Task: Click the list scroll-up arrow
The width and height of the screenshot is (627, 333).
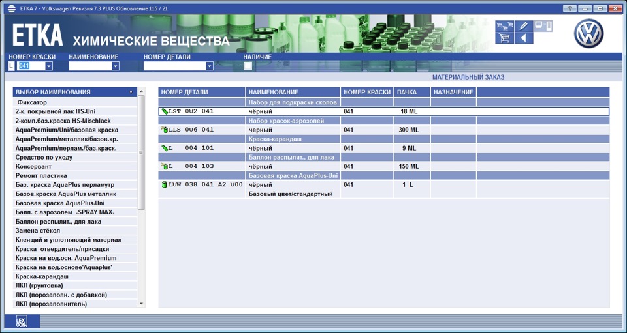Action: (141, 92)
